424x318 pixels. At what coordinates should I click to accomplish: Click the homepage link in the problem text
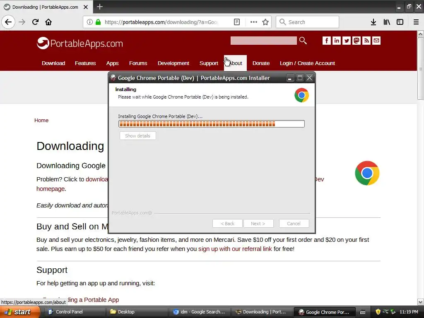(x=51, y=189)
